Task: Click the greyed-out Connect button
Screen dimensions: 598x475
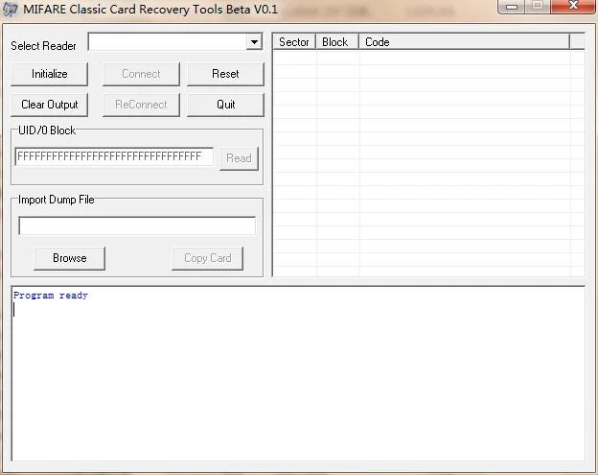Action: [x=141, y=74]
